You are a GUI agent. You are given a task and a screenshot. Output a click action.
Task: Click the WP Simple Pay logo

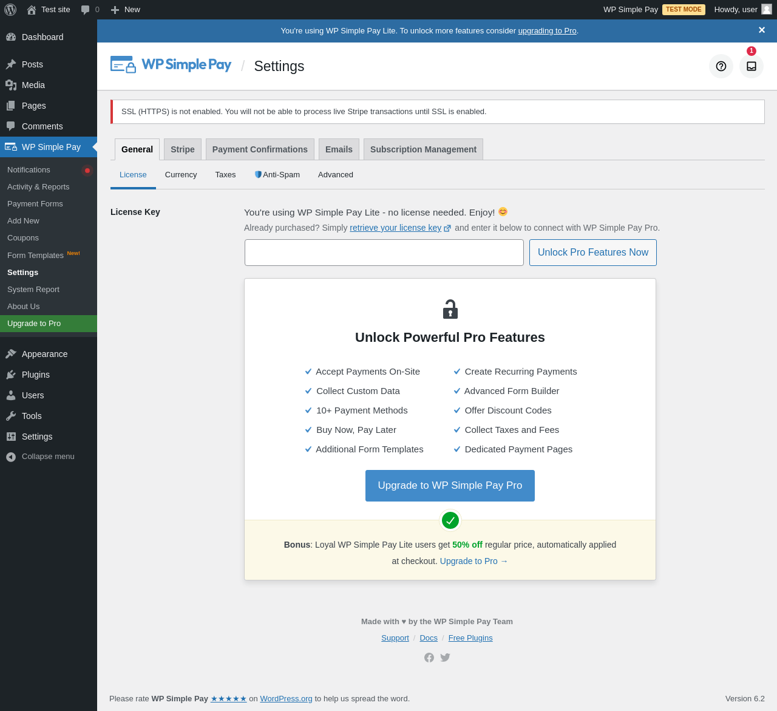coord(171,65)
